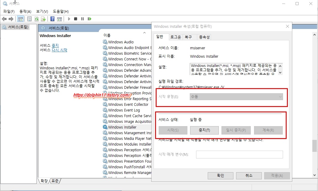Switch to 표준 view tab

tap(55, 181)
